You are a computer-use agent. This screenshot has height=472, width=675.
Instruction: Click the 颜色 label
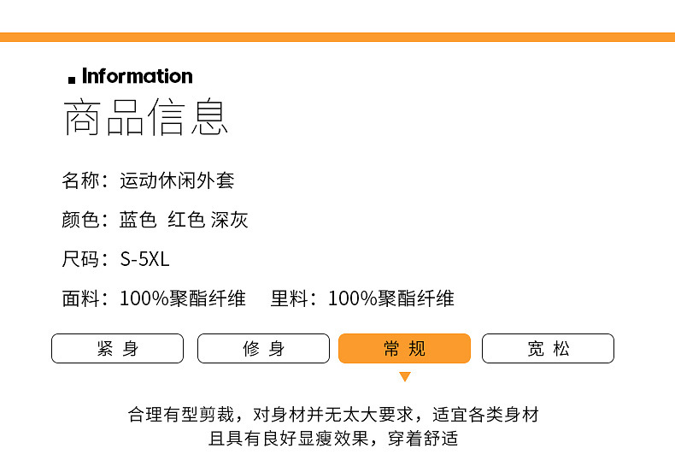81,220
